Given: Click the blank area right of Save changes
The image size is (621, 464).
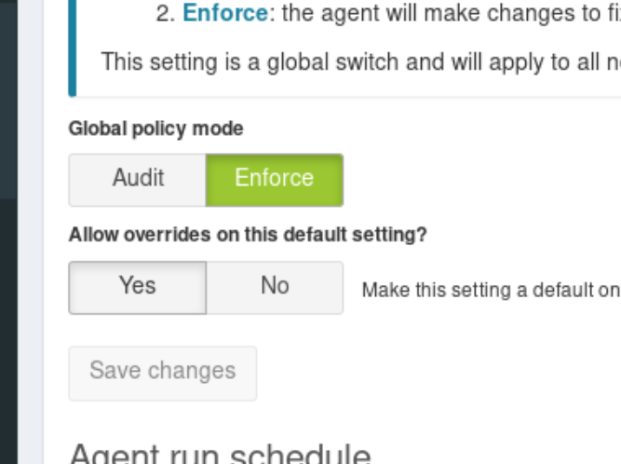Looking at the screenshot, I should [x=436, y=374].
